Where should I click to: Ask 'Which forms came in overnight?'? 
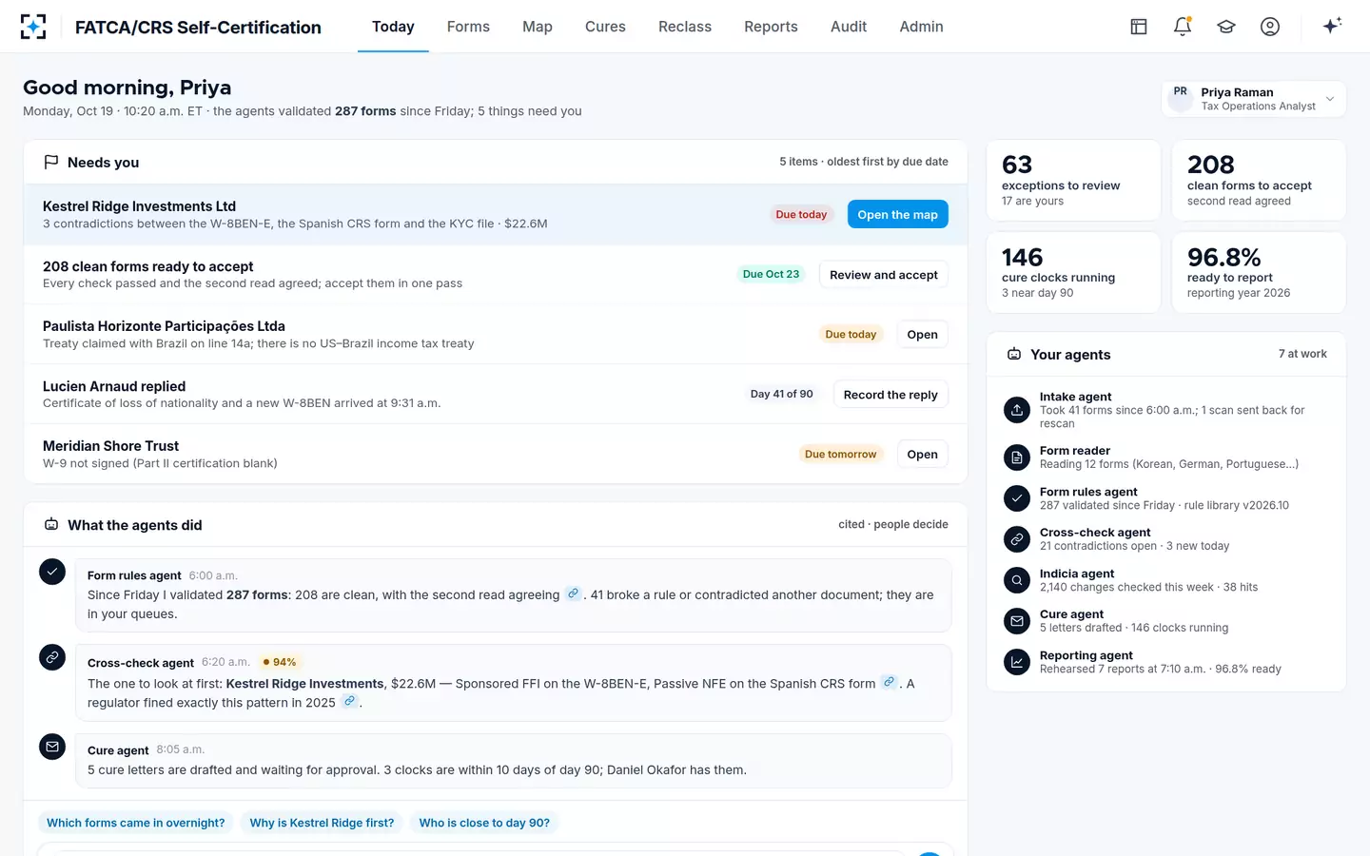coord(136,823)
